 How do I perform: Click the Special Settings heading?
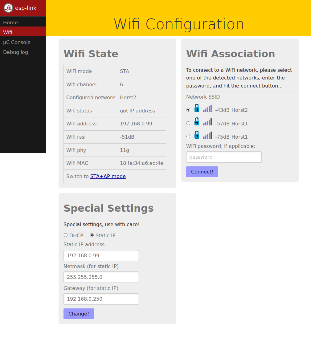point(109,208)
